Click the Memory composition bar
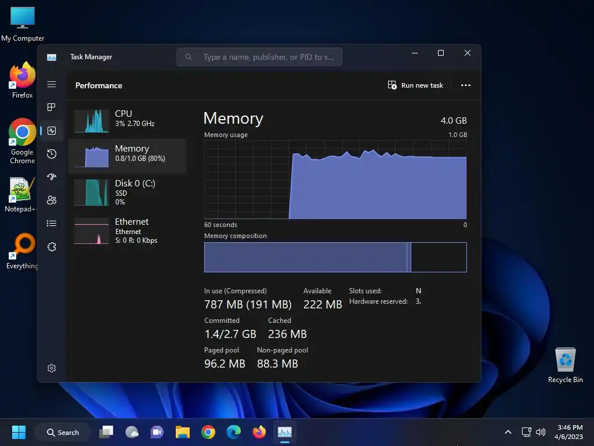The image size is (594, 446). 335,257
